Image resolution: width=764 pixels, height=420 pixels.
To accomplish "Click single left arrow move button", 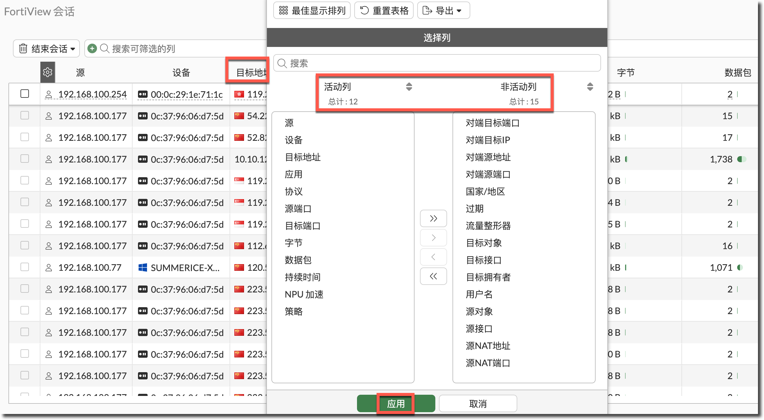I will click(433, 257).
